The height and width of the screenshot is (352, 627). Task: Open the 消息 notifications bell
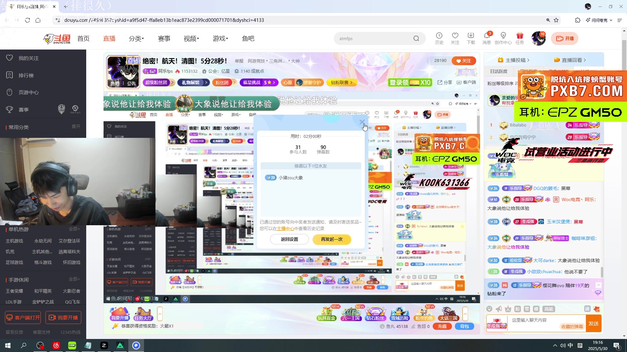487,38
